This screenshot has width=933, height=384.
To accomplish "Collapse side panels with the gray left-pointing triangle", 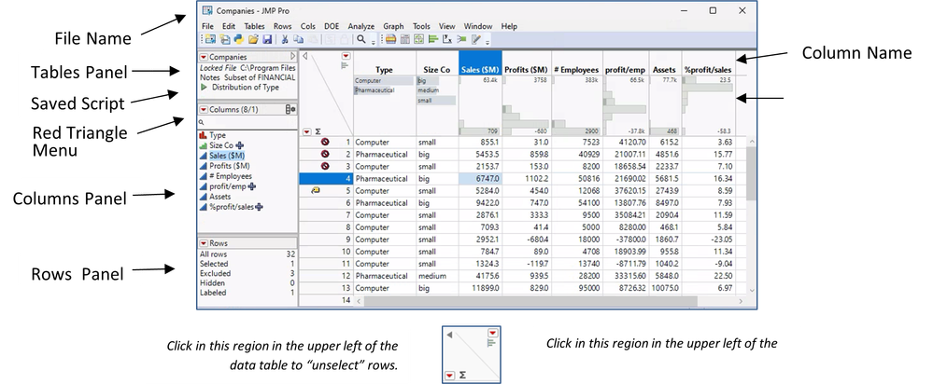I will click(305, 56).
